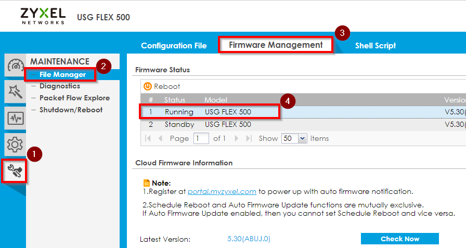
Task: Switch to Shell Script tab
Action: point(376,46)
